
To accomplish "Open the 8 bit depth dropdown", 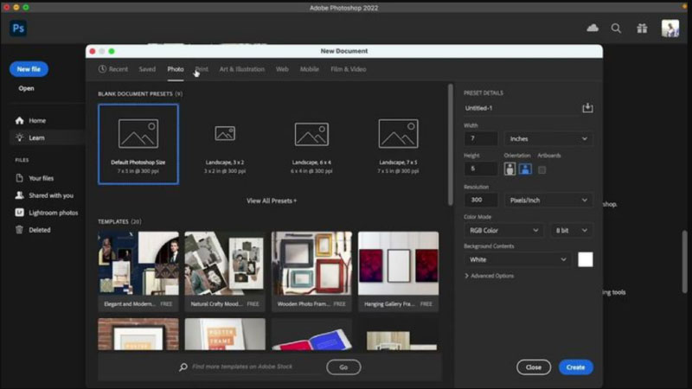I will (x=571, y=231).
